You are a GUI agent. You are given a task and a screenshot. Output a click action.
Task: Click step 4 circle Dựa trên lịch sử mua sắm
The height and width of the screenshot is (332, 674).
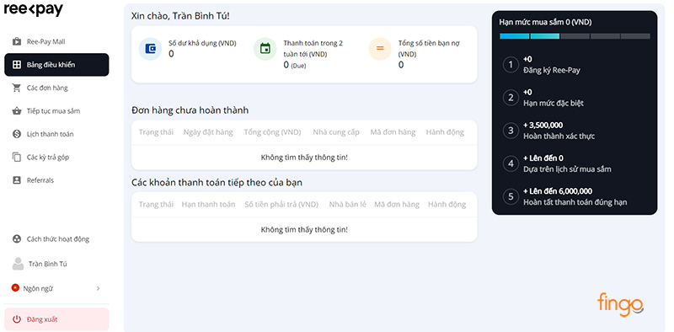[511, 163]
